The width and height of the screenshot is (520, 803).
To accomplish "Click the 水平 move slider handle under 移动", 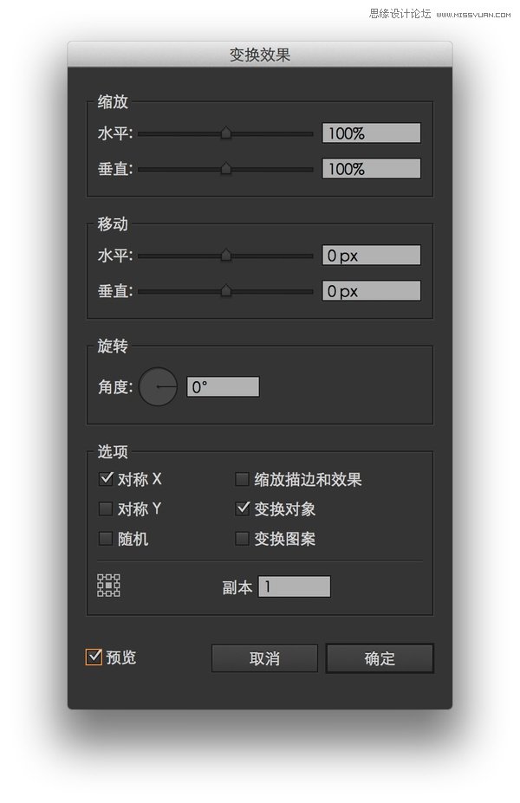I will (226, 256).
